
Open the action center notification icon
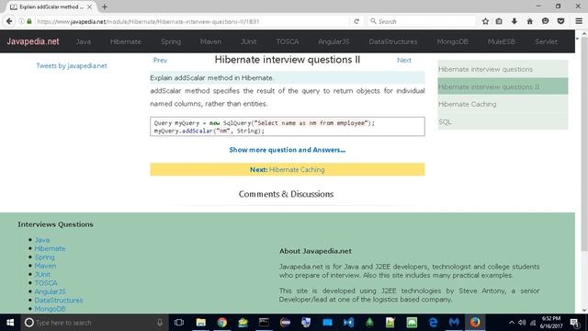(x=574, y=323)
